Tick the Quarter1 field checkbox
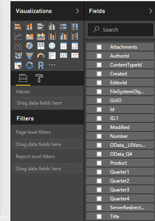The width and height of the screenshot is (155, 221). (99, 172)
